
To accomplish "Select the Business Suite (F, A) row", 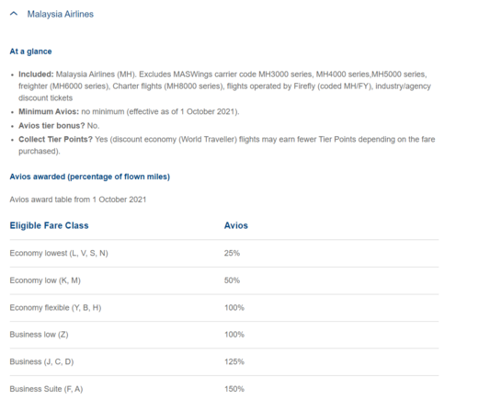I will 224,388.
